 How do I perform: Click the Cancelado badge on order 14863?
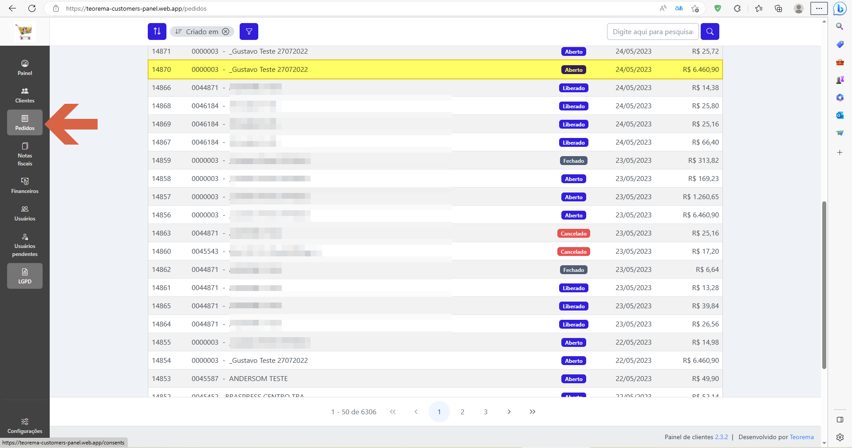coord(574,233)
